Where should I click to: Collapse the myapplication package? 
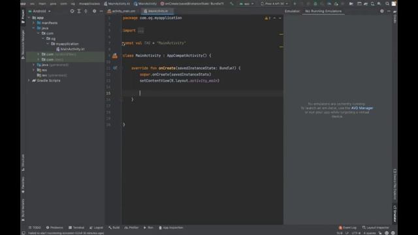coord(48,44)
